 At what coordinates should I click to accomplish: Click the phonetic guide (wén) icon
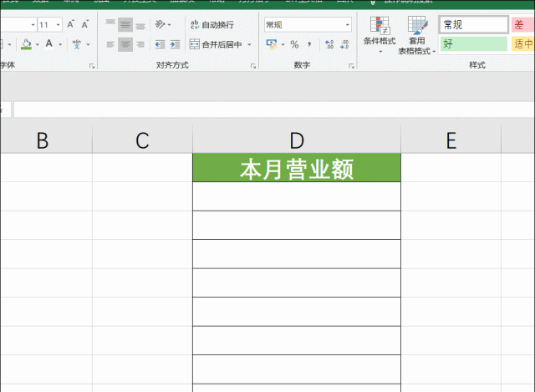coord(77,44)
